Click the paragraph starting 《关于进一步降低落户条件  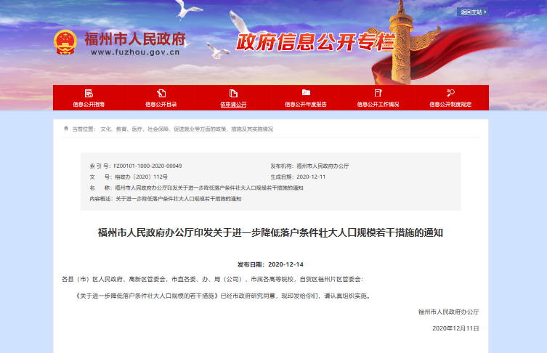coord(222,296)
